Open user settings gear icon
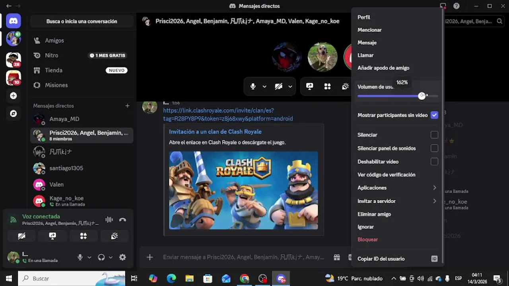 click(x=122, y=257)
